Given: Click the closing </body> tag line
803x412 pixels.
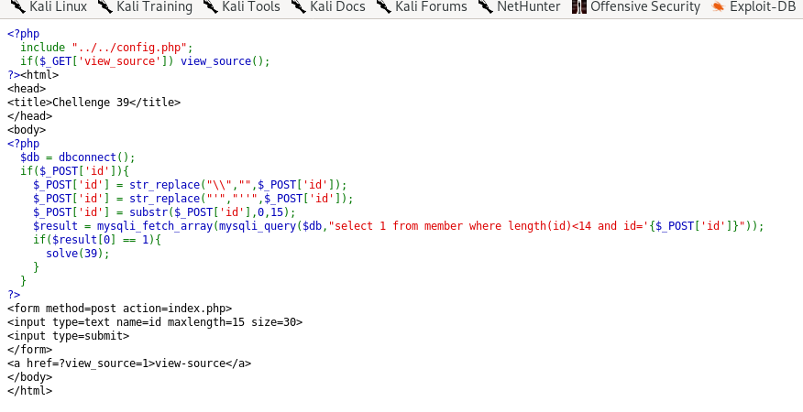Looking at the screenshot, I should coord(29,377).
